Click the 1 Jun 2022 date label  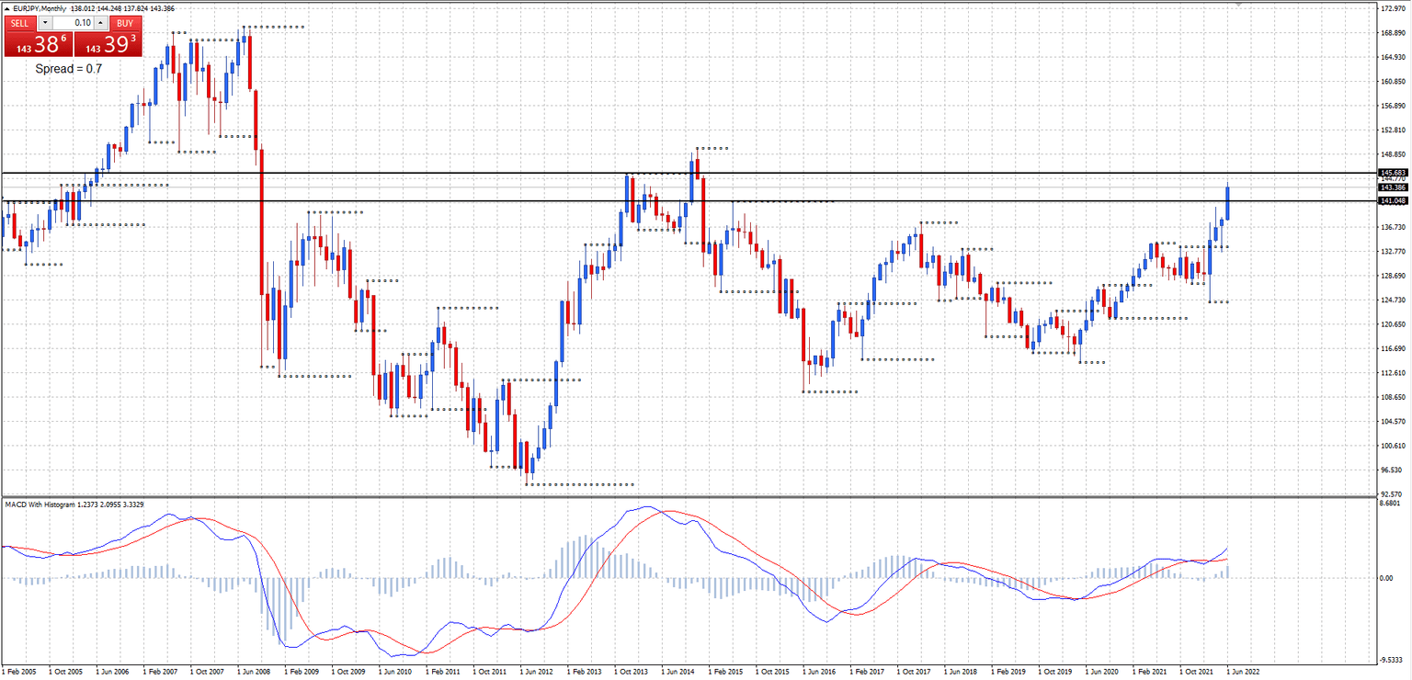1244,672
